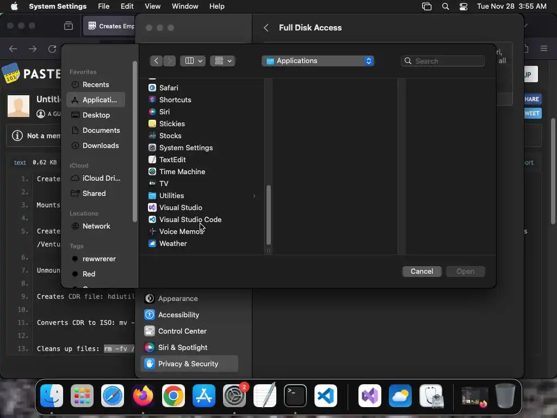Open the menu bar clock showing 3:55 AM
Viewport: 557px width, 418px height.
(511, 7)
